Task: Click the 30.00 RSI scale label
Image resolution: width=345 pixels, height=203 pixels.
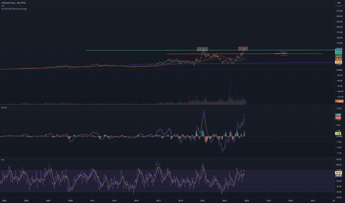Action: (x=339, y=192)
